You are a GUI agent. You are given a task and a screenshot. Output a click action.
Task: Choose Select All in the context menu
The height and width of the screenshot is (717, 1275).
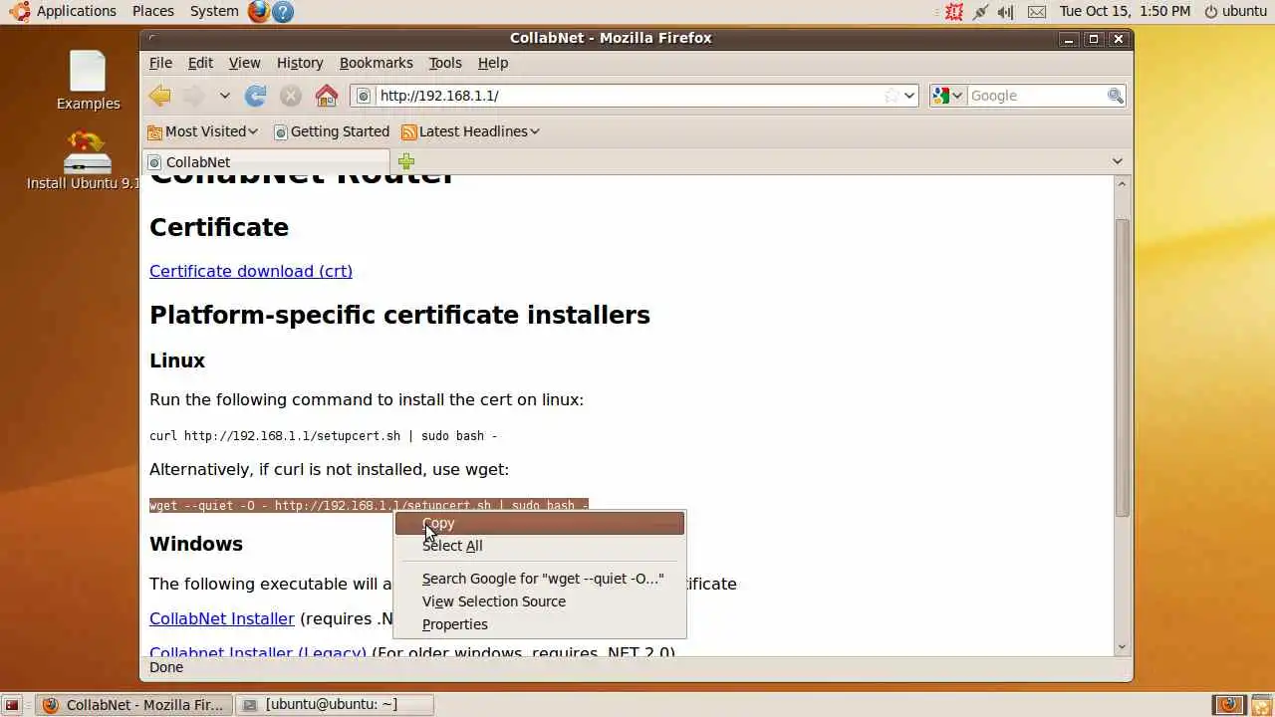[x=540, y=546]
